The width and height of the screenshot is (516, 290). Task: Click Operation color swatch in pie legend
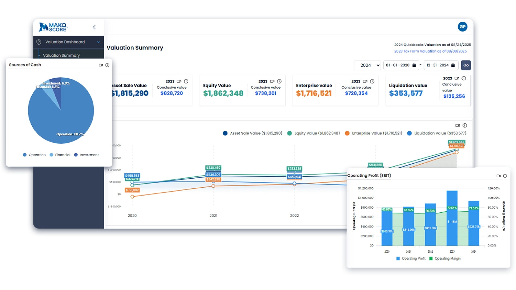tap(25, 155)
